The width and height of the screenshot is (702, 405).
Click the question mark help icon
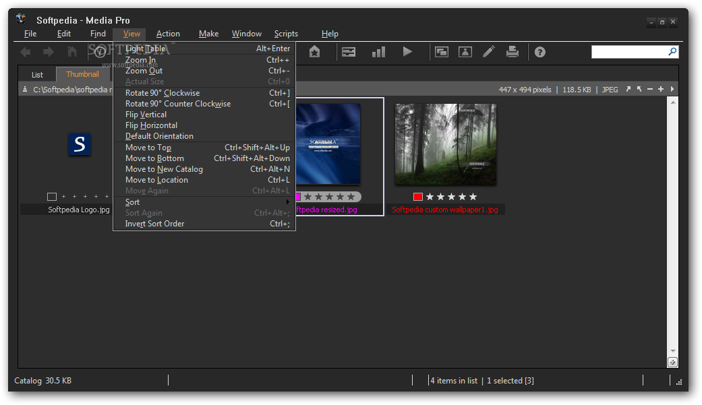coord(540,52)
